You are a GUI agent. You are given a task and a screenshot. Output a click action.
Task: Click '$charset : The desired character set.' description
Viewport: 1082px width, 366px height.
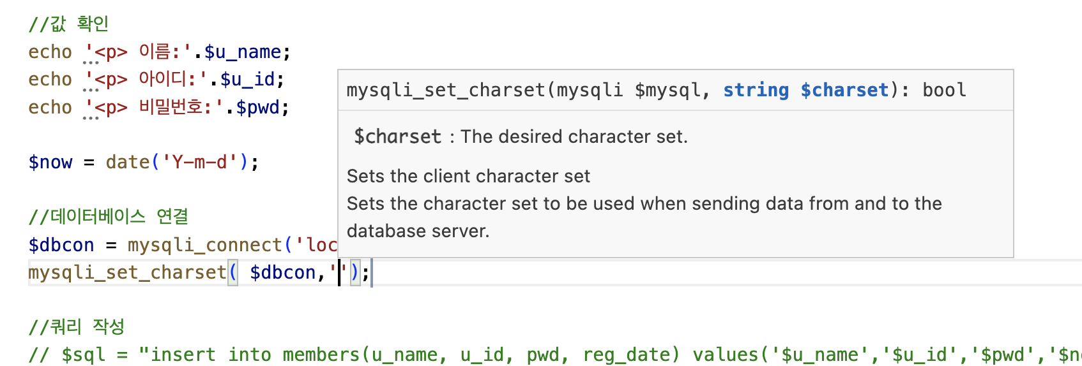pyautogui.click(x=521, y=136)
